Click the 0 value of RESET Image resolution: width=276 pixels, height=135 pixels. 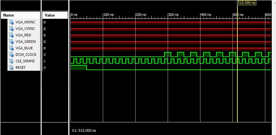point(44,68)
